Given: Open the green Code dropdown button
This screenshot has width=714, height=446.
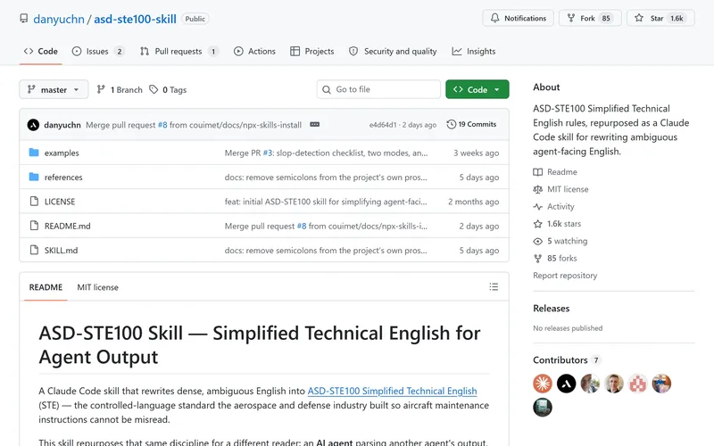Looking at the screenshot, I should (x=477, y=89).
